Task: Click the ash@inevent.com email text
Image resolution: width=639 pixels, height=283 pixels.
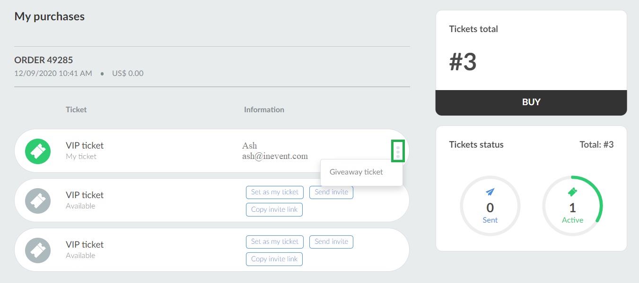Action: tap(275, 156)
